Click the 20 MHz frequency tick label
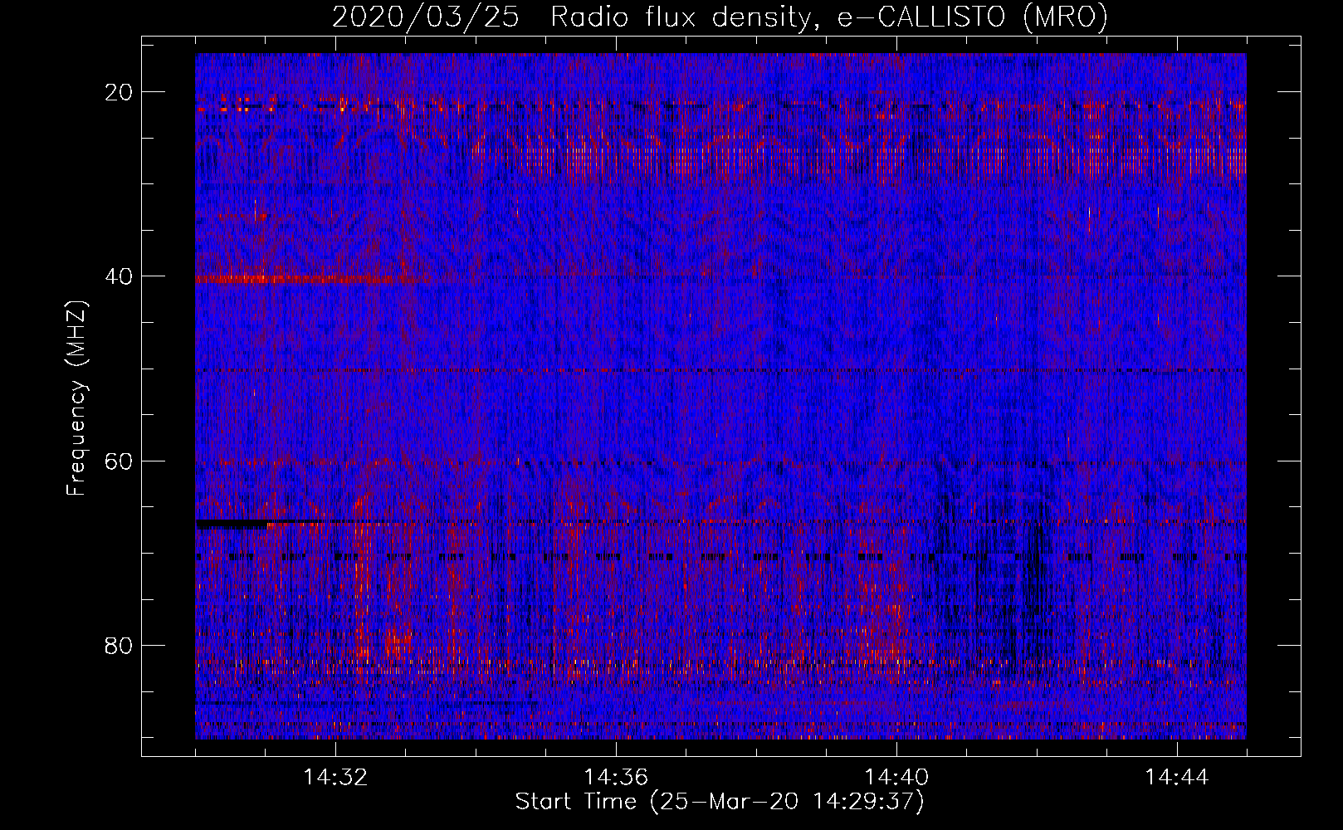This screenshot has width=1343, height=830. tap(119, 92)
